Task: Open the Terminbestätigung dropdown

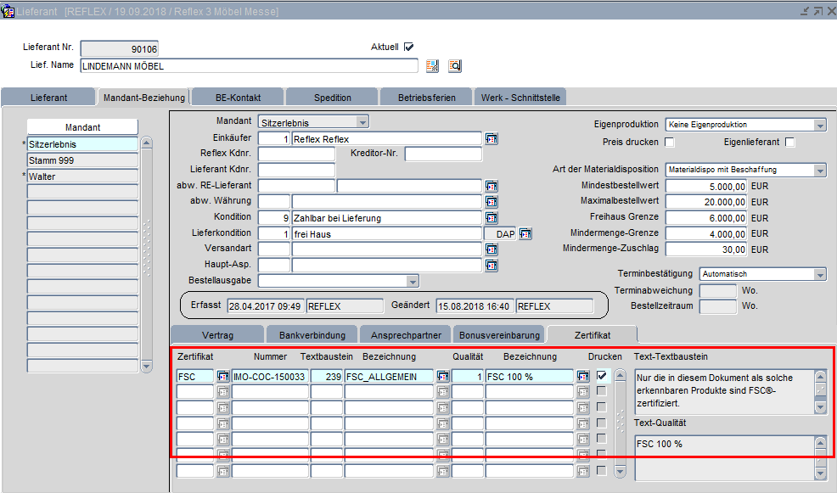Action: tap(819, 274)
